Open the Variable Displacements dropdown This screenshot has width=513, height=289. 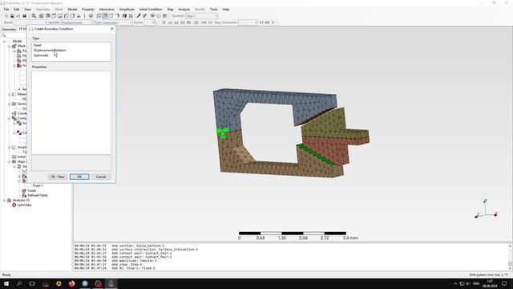(77, 22)
